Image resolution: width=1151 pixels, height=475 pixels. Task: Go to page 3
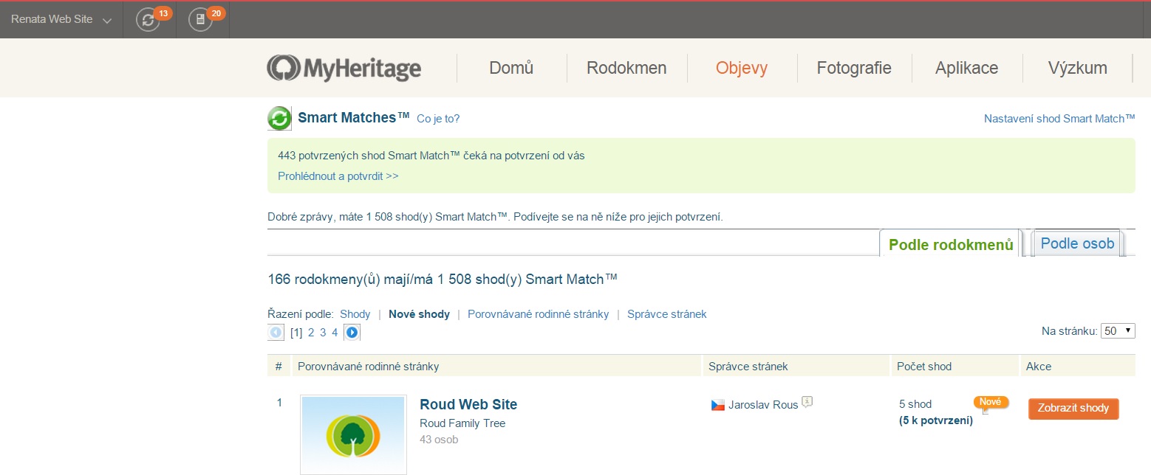point(323,333)
